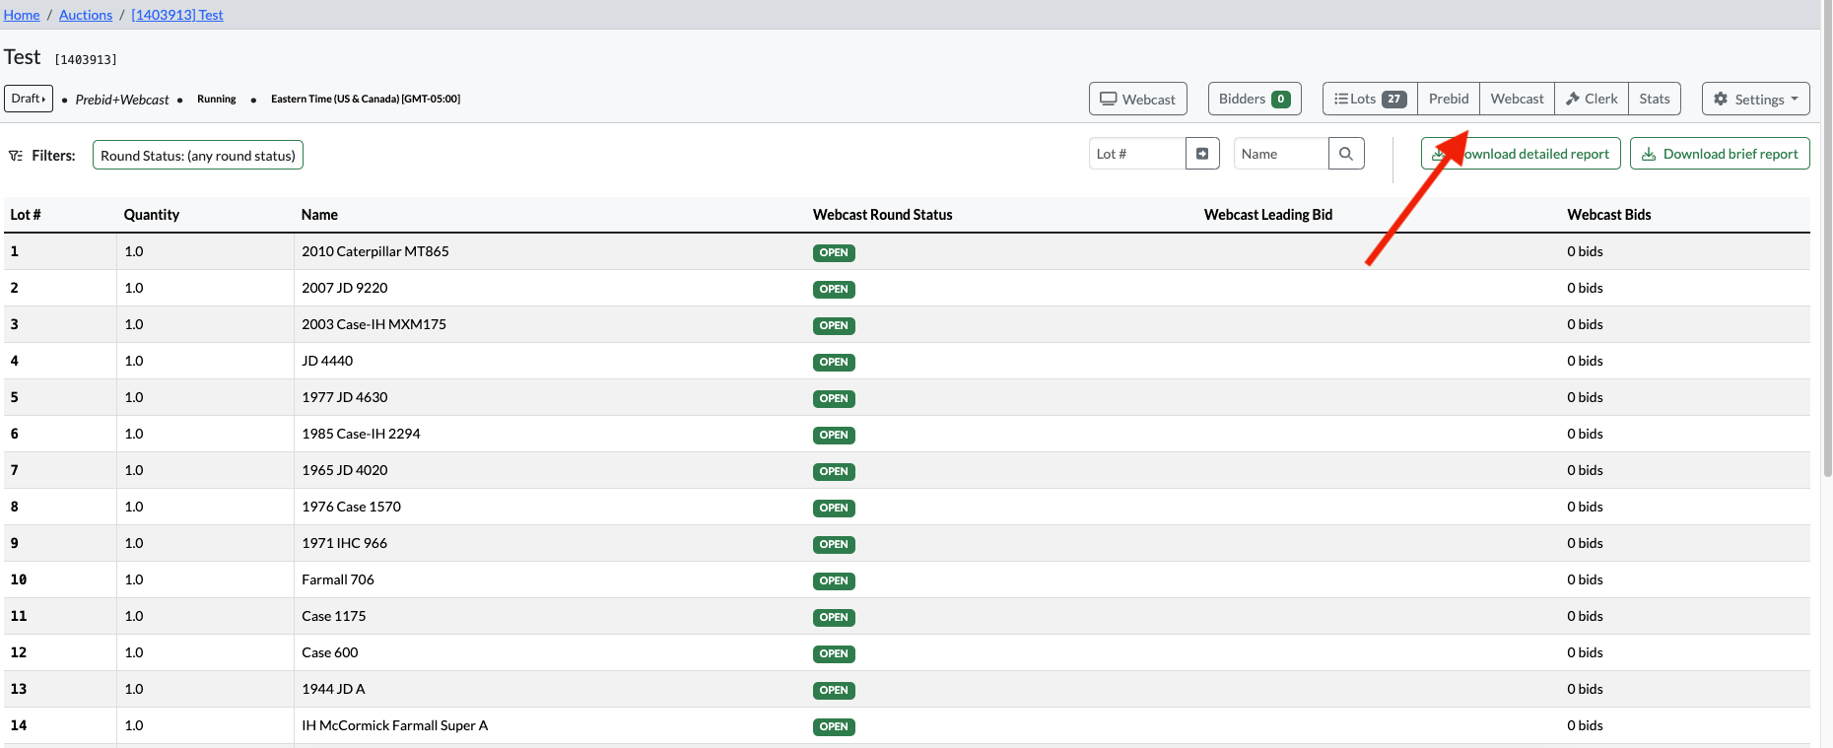
Task: Click the filter icon beside Filters
Action: point(16,156)
